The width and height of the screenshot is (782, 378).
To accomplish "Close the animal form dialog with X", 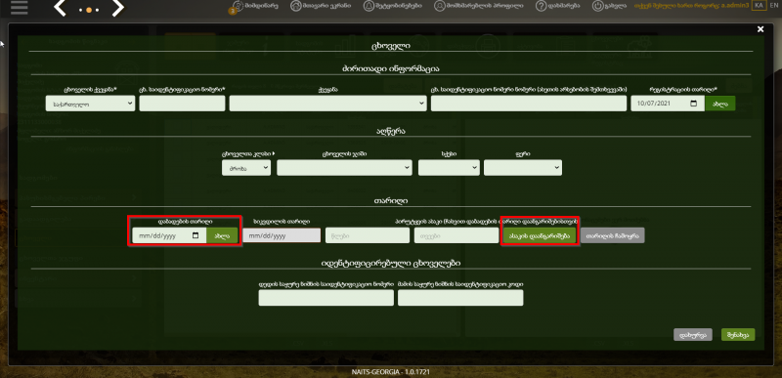I will [x=760, y=29].
